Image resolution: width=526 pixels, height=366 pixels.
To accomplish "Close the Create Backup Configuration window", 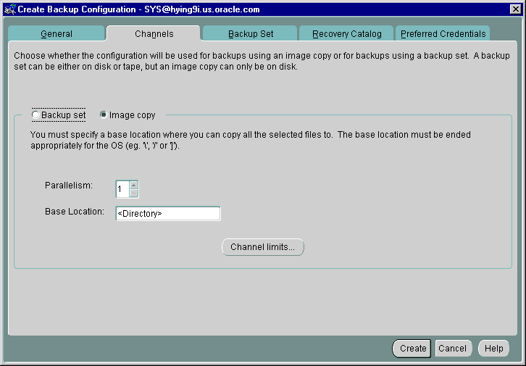I will [515, 9].
